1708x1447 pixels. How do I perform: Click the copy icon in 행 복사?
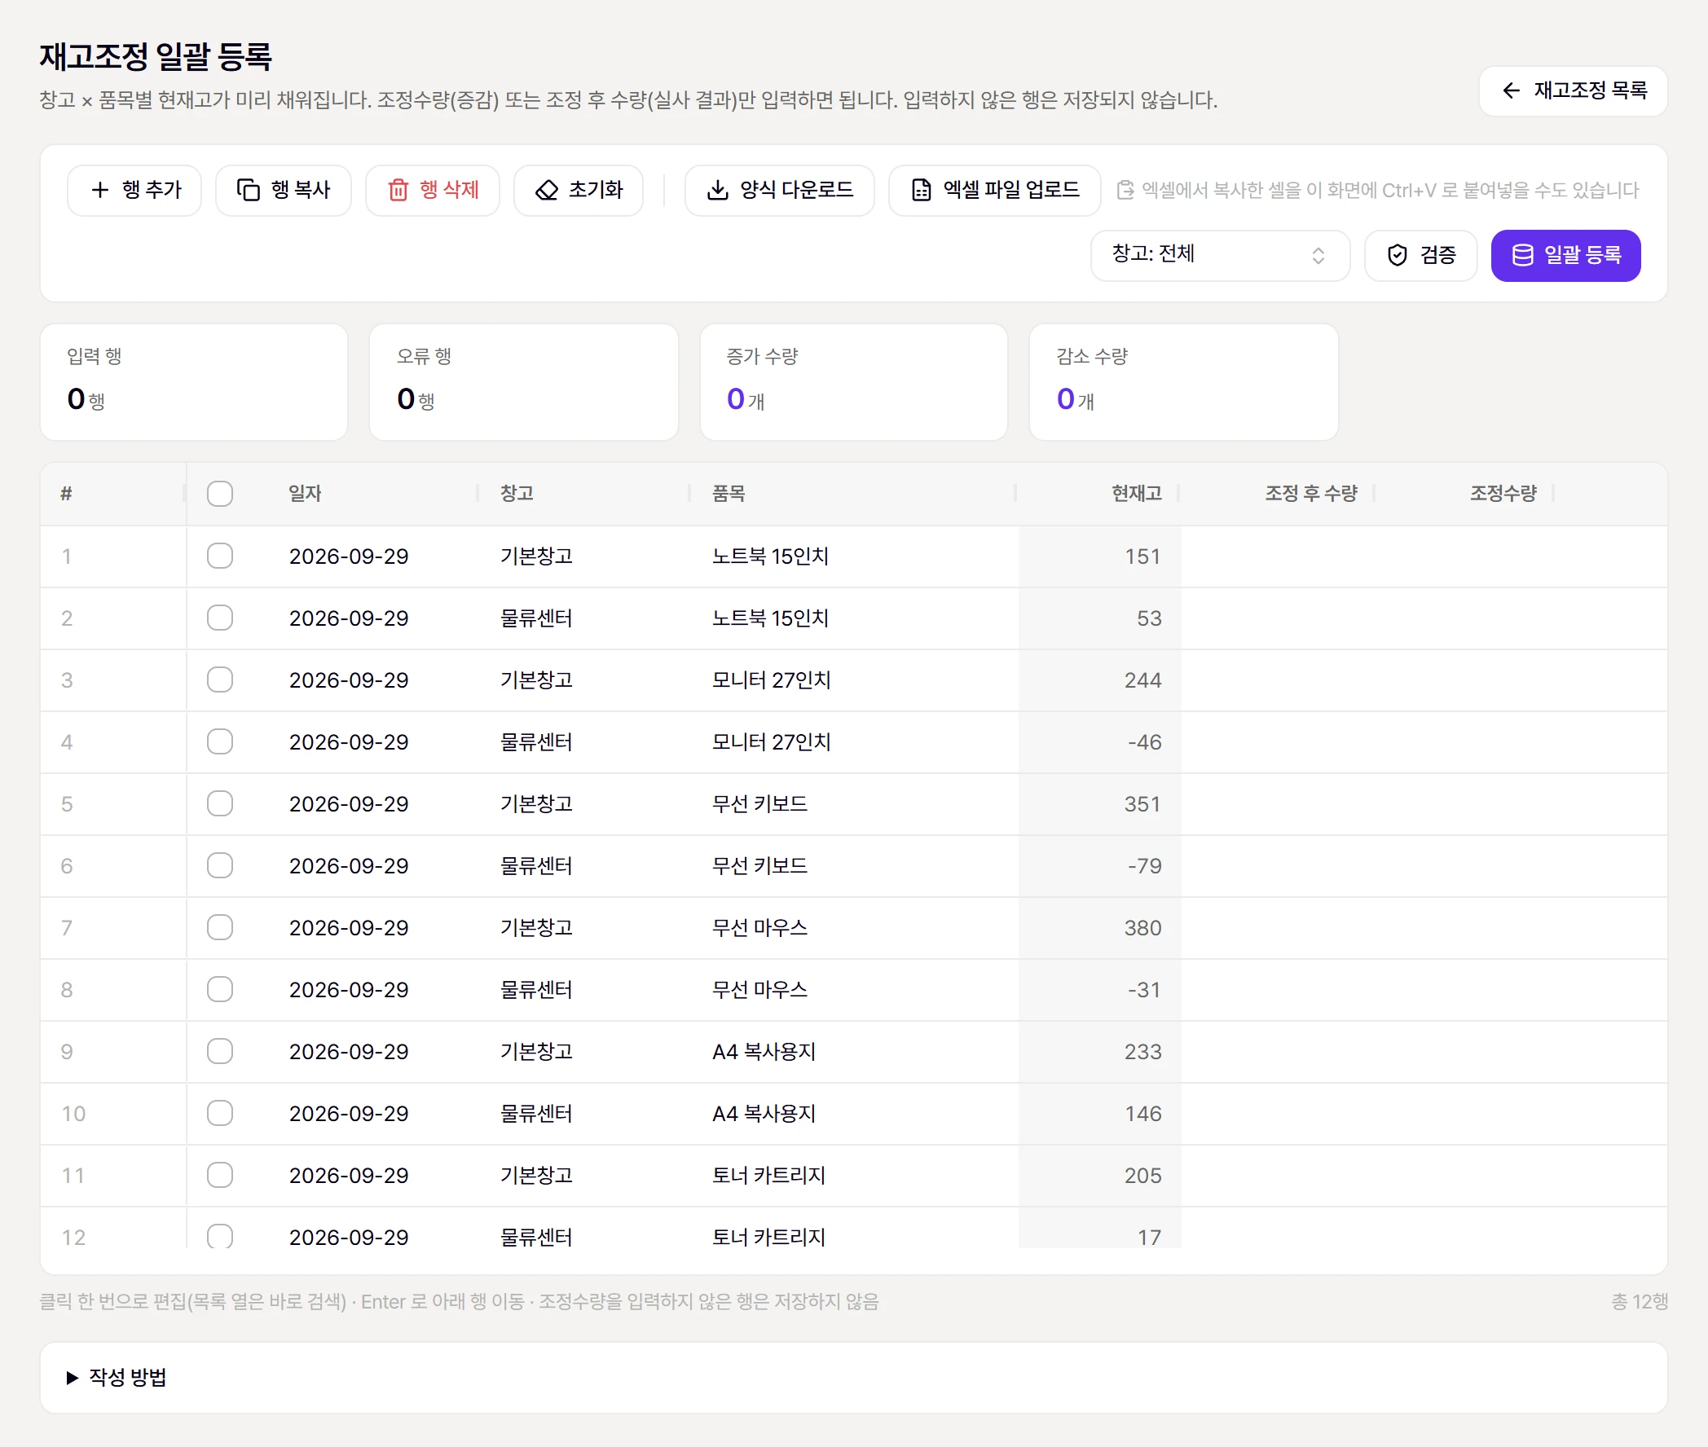249,191
